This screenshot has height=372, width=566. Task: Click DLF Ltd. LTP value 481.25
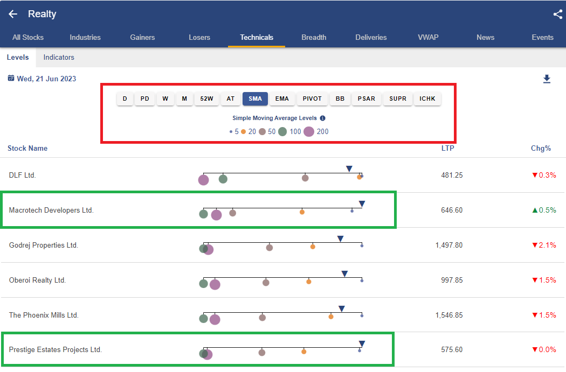coord(452,175)
